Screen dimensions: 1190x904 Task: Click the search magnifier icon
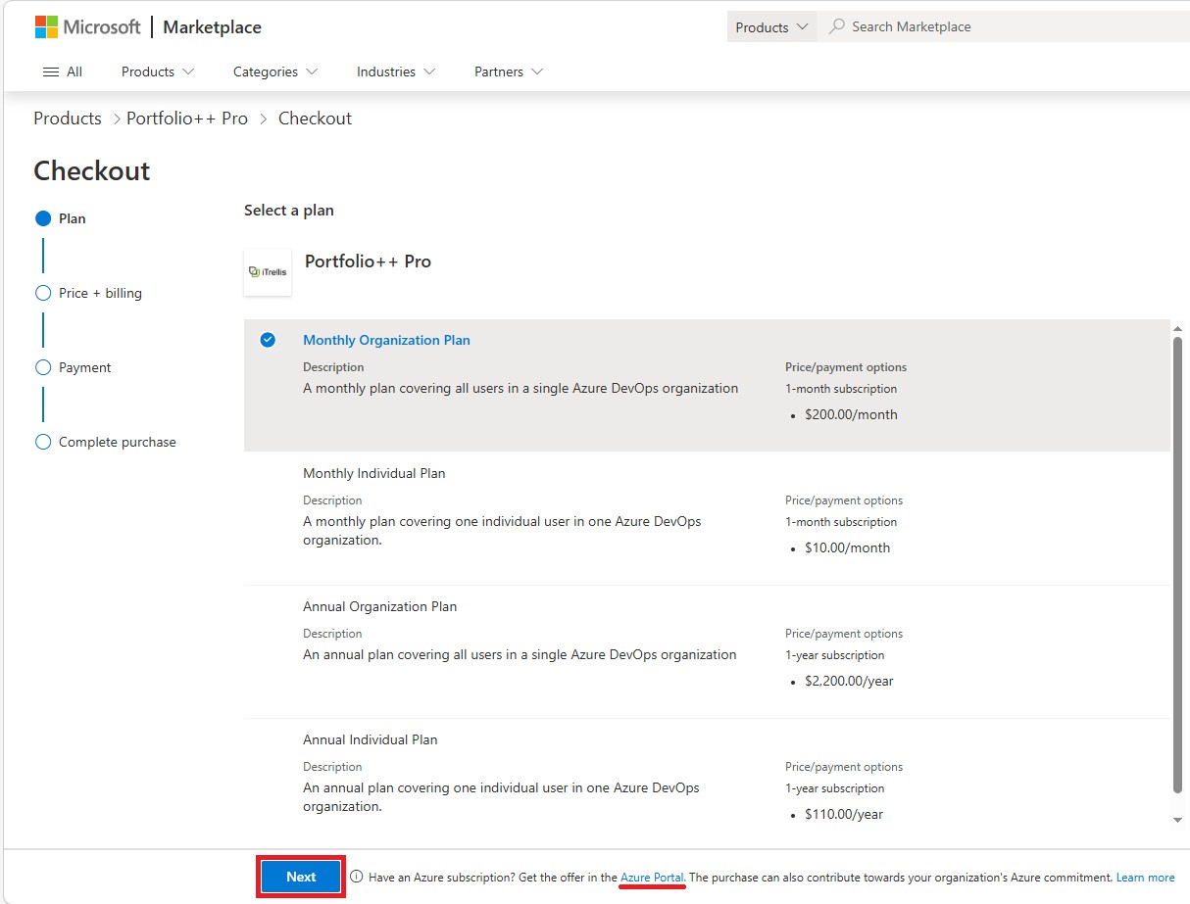pyautogui.click(x=836, y=26)
